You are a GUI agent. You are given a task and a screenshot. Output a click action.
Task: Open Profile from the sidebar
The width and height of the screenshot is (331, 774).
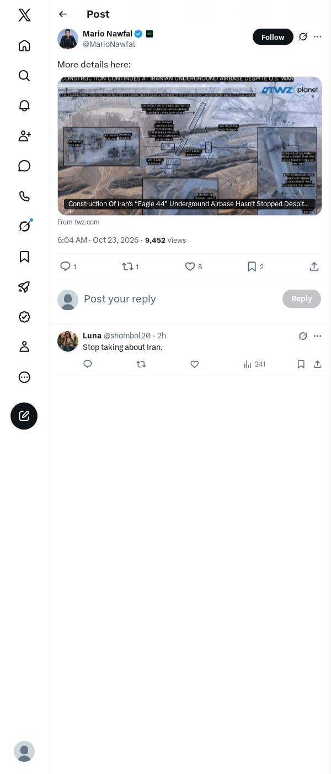[x=24, y=347]
